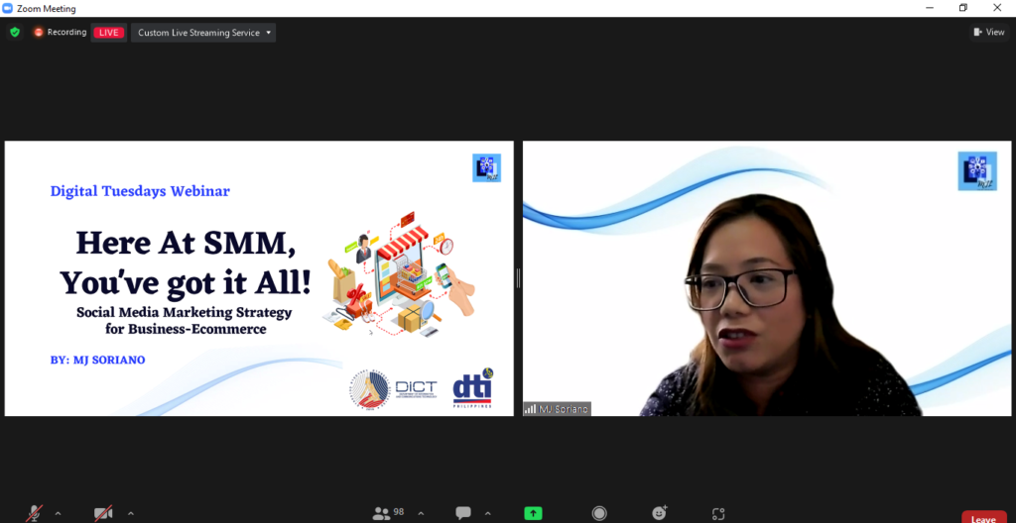Unmute the microphone

click(x=35, y=513)
